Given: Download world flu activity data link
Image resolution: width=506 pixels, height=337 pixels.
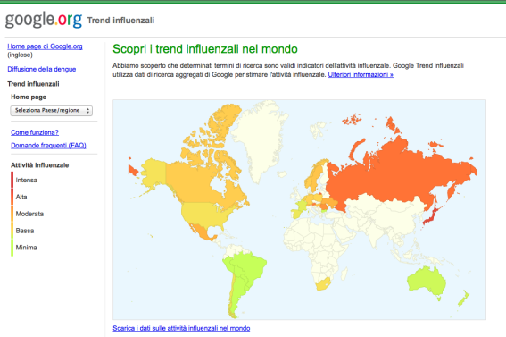Looking at the screenshot, I should coord(181,328).
